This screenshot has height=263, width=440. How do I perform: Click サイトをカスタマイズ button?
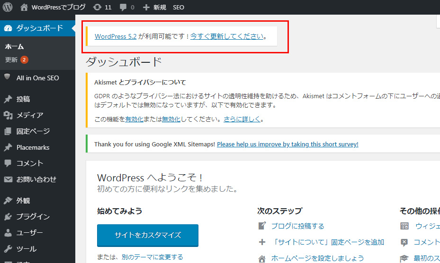[148, 235]
